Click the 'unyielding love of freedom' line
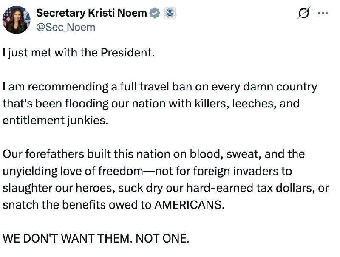 click(147, 171)
